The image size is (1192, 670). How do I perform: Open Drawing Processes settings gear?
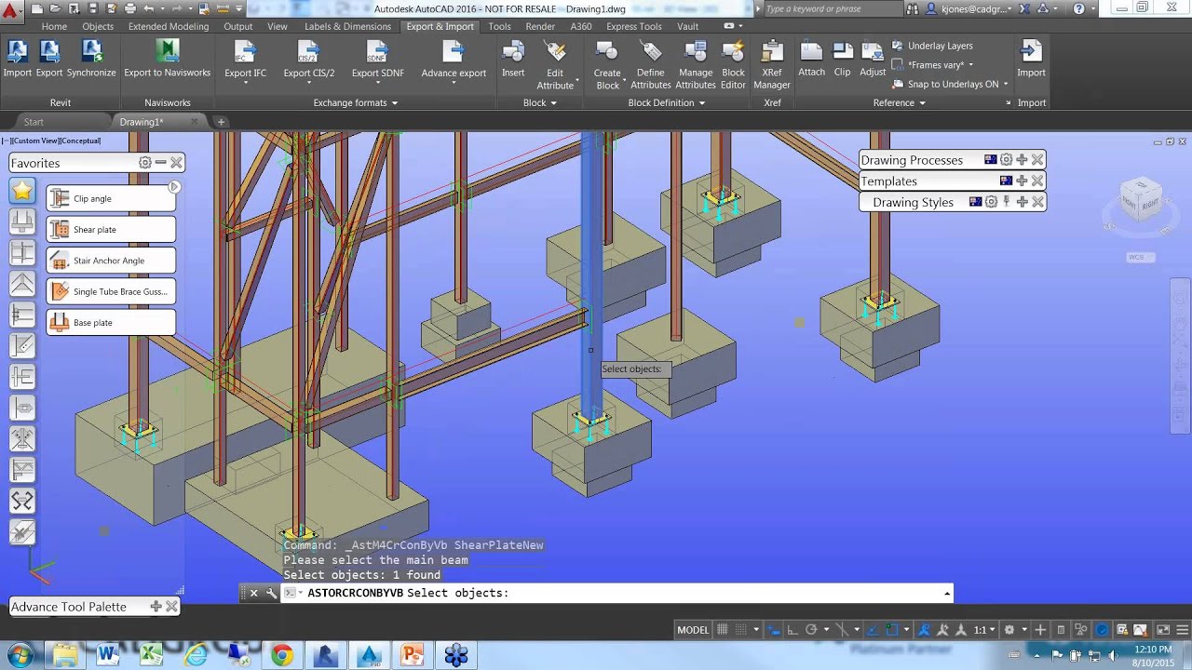[x=1006, y=160]
